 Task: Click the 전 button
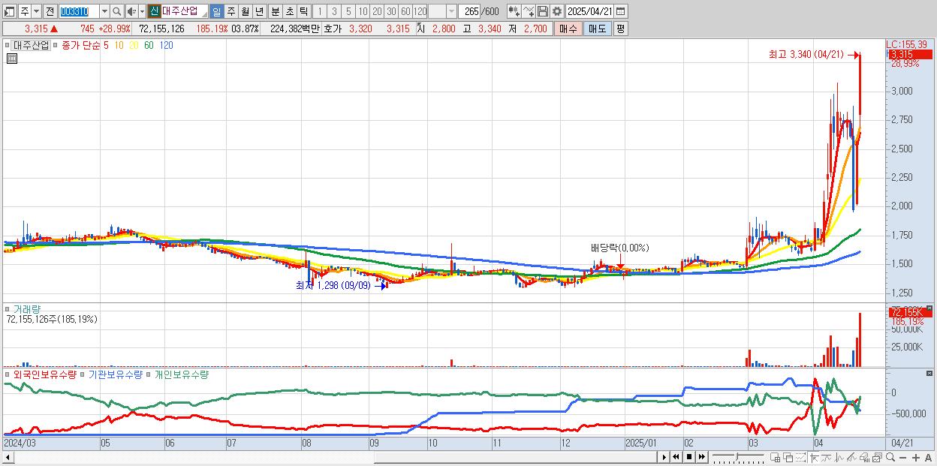(x=50, y=11)
